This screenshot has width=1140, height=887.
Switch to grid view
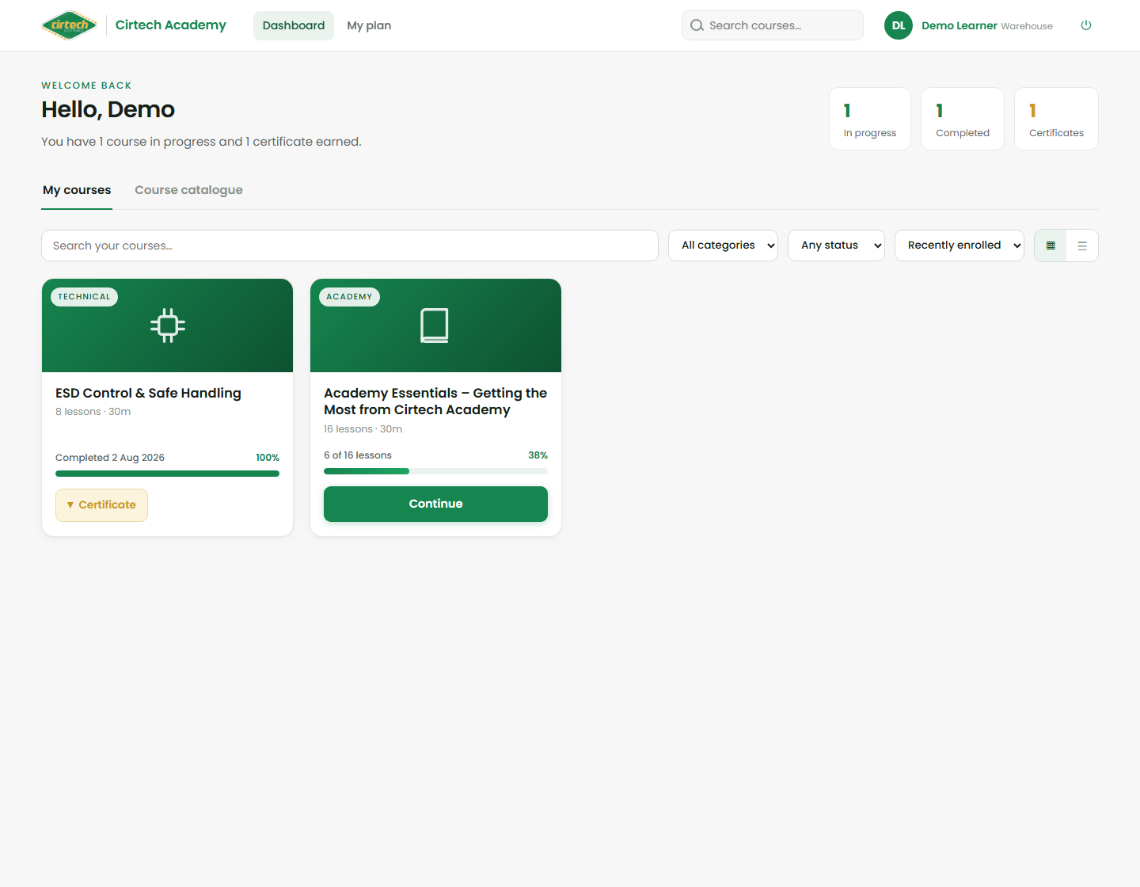pos(1051,246)
